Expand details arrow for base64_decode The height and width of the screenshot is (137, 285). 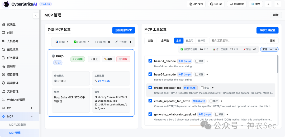point(207,61)
